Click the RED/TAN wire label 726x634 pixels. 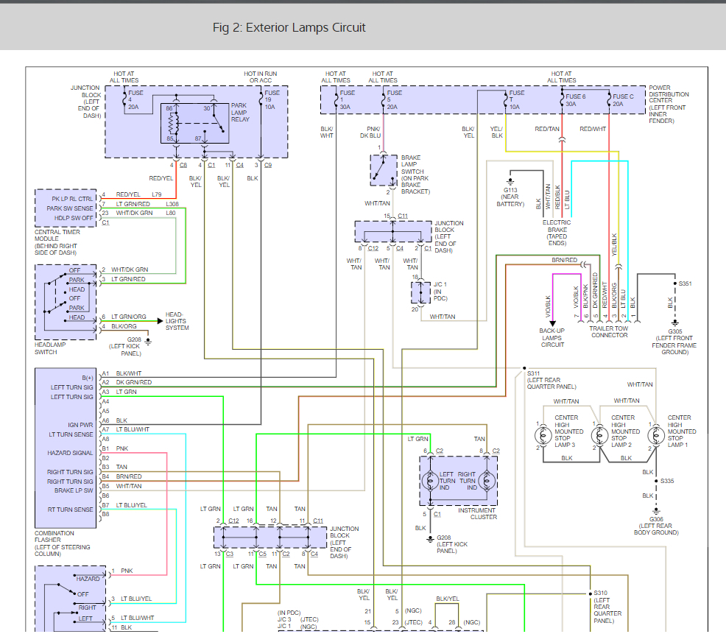click(547, 129)
